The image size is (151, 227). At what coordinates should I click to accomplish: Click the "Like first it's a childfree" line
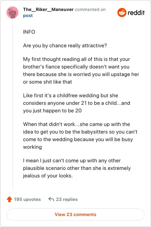[x=71, y=96]
